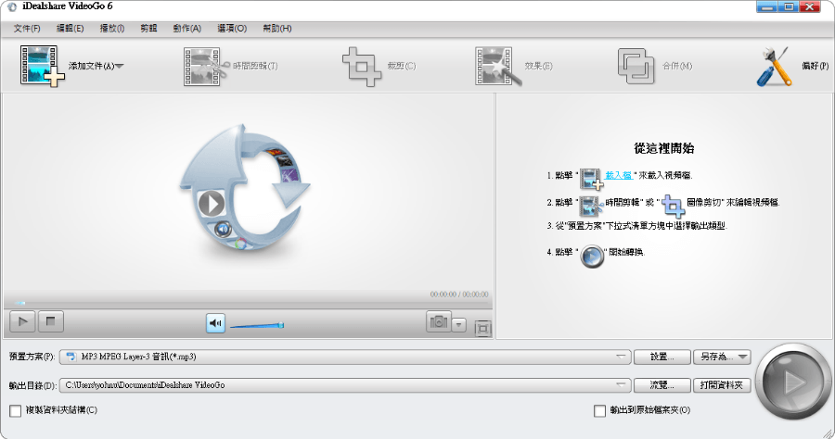Open the 輸出目錄 output folder dropdown
835x439 pixels.
coord(345,384)
